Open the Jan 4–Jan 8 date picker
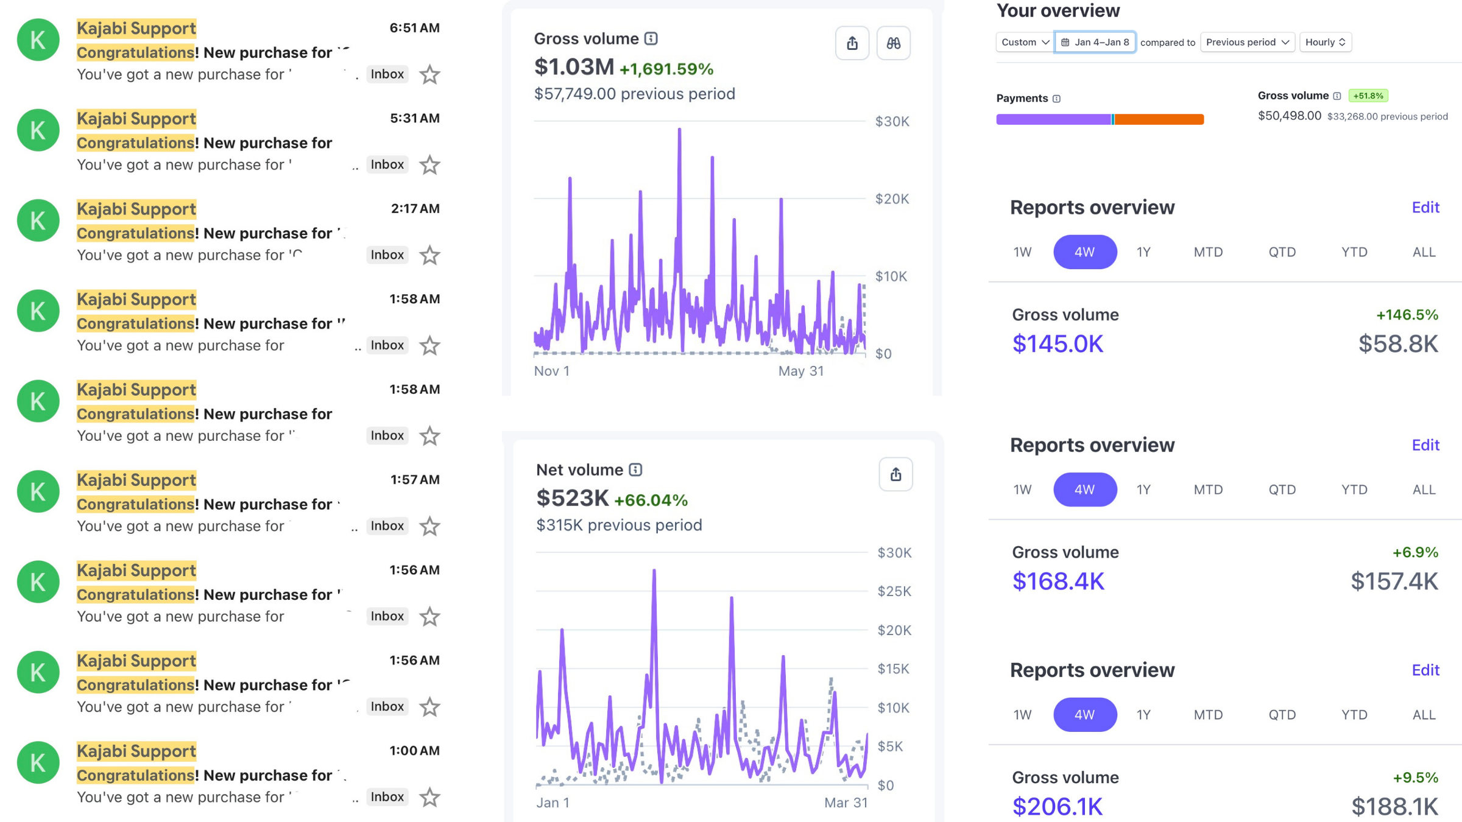 1095,42
